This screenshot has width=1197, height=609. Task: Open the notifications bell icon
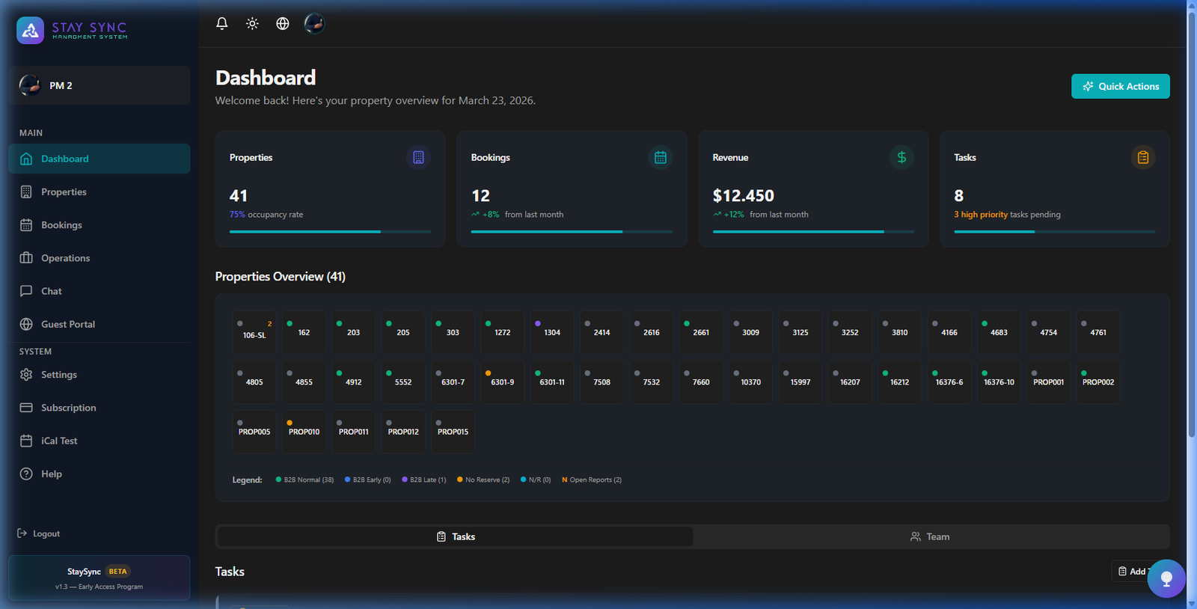coord(222,23)
